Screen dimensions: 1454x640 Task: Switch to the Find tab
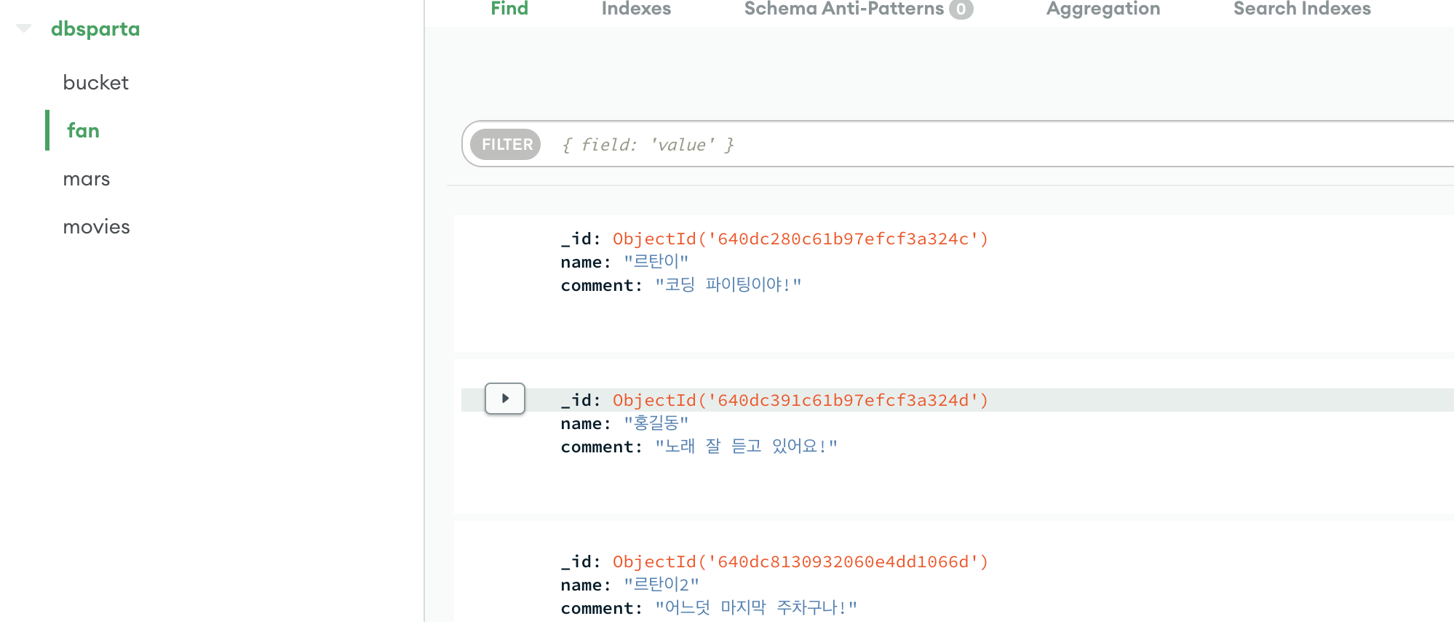click(509, 9)
